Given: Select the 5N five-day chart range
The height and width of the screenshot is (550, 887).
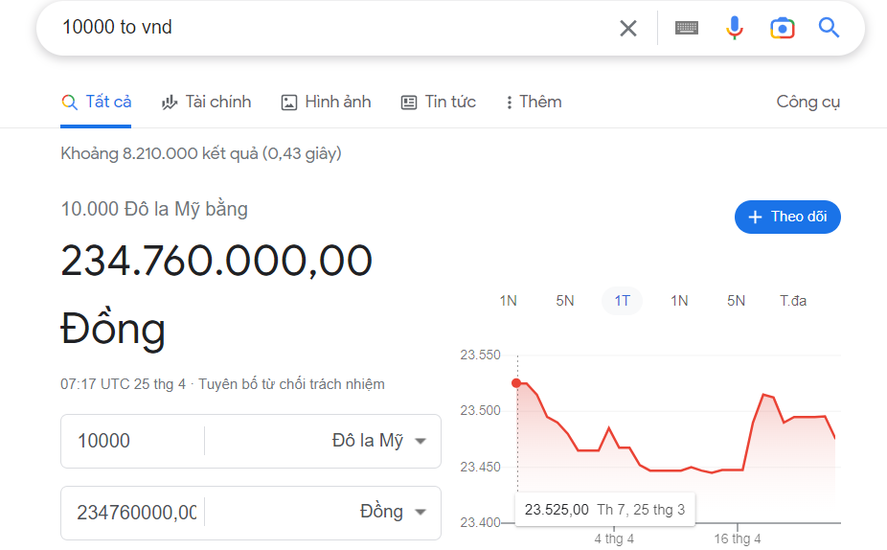Looking at the screenshot, I should 565,301.
